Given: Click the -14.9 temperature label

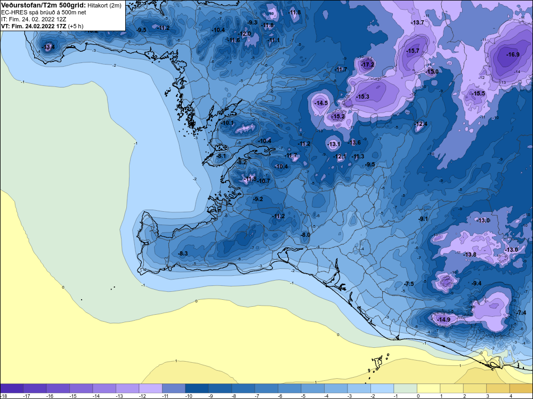Looking at the screenshot, I should [x=443, y=320].
